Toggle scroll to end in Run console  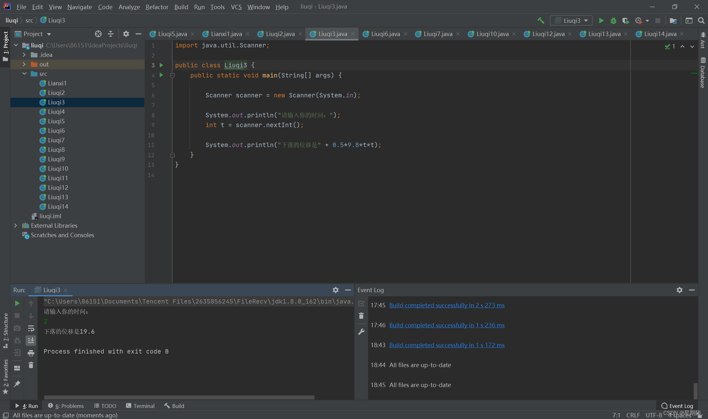[31, 341]
